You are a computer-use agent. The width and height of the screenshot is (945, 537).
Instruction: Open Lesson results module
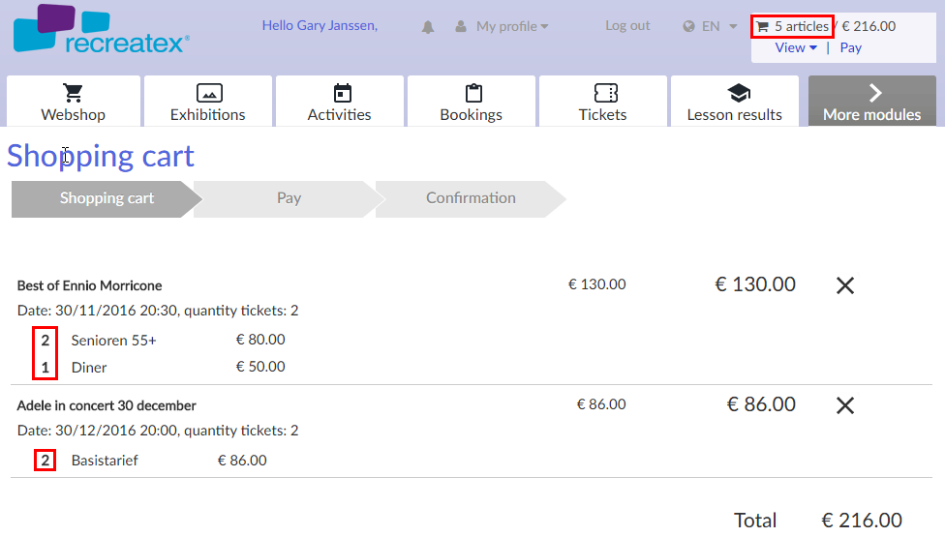click(735, 102)
